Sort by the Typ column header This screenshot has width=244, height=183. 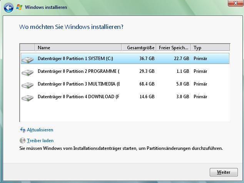click(210, 47)
